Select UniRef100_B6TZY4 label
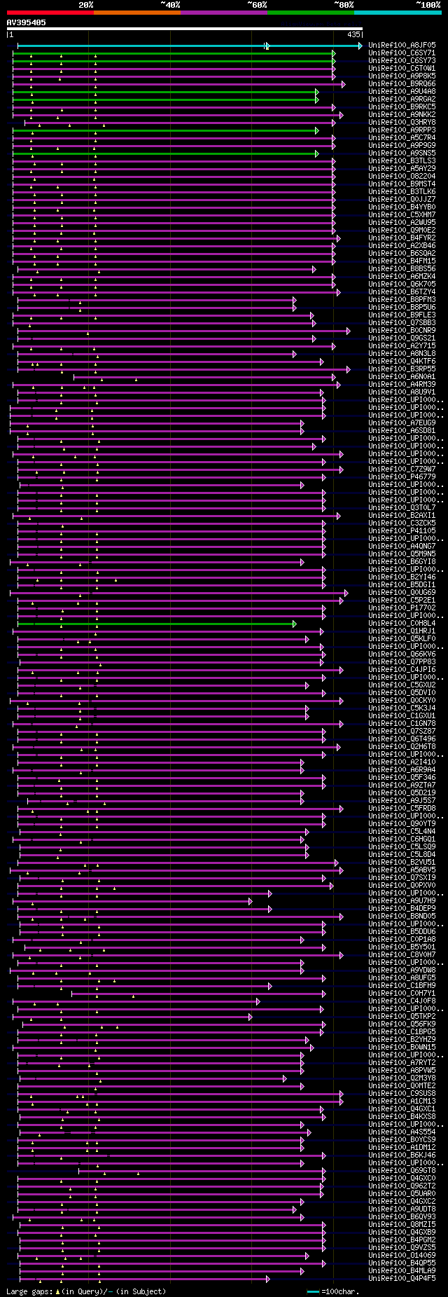 tap(402, 291)
